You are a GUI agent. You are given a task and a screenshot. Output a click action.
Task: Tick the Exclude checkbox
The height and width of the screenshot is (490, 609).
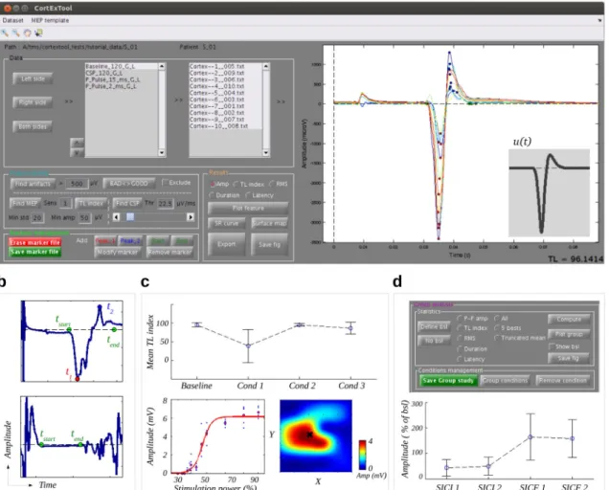pyautogui.click(x=165, y=183)
